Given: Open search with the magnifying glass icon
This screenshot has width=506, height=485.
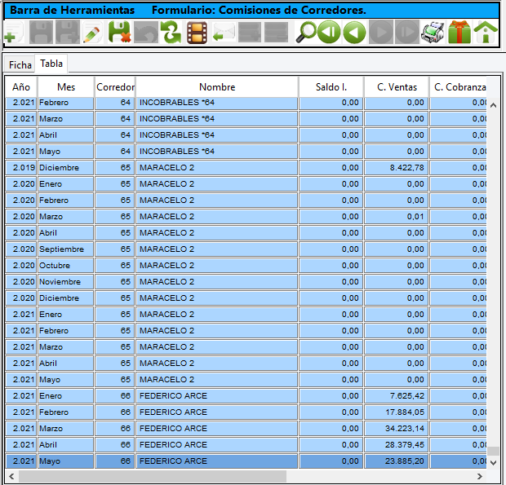Looking at the screenshot, I should tap(305, 33).
